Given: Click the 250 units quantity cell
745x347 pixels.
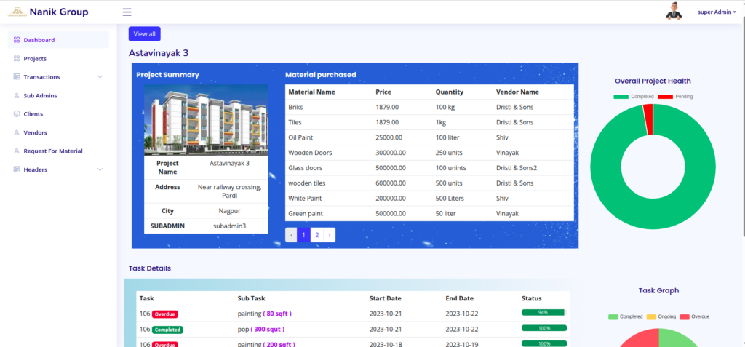Looking at the screenshot, I should 449,153.
